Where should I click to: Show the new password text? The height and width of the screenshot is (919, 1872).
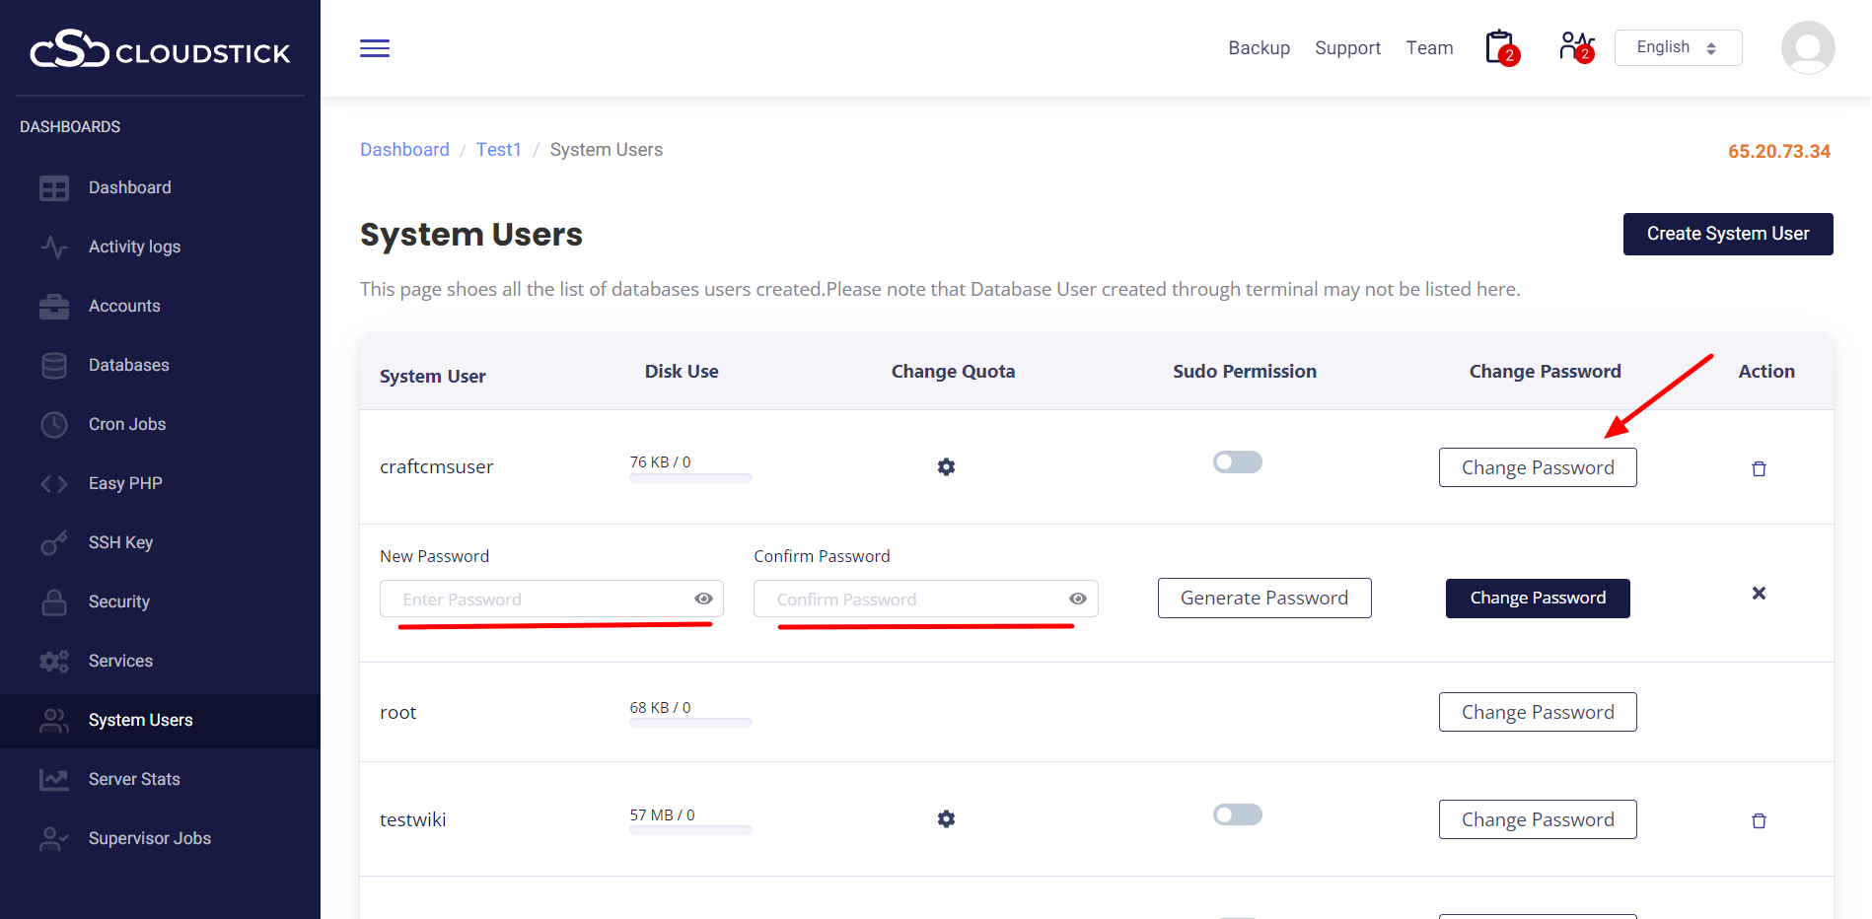tap(703, 600)
